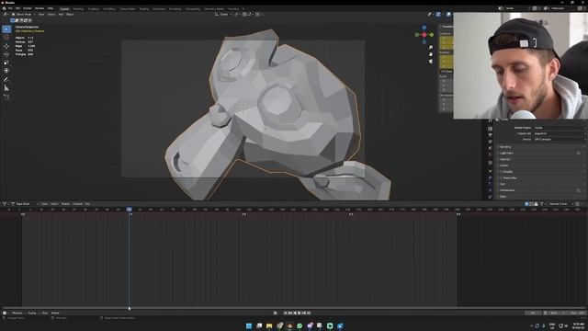Open the Object Mode dropdown
The image size is (588, 331).
pyautogui.click(x=23, y=15)
